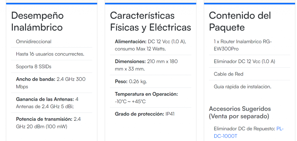Screen dimensions: 297x141
Task: Click the Alimentación specification label
Action: coord(130,41)
